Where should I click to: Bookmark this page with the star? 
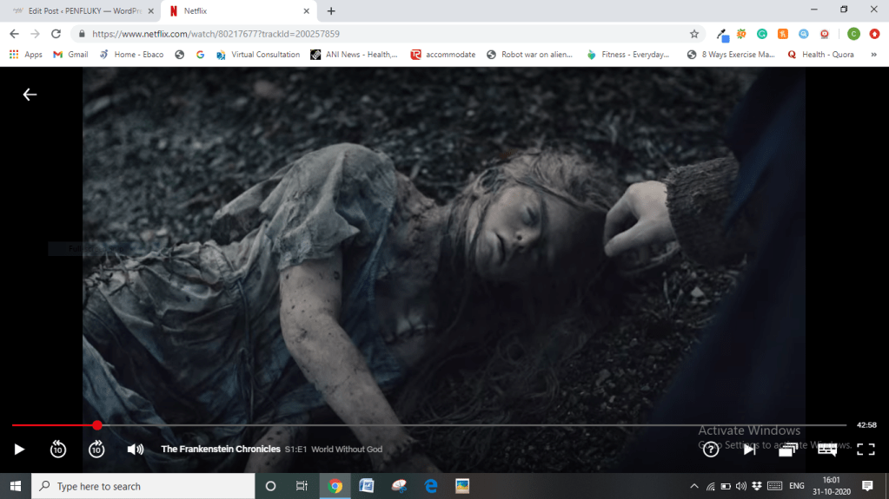point(694,34)
